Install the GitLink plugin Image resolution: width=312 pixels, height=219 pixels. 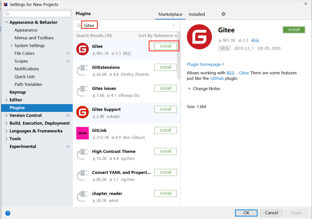(166, 130)
